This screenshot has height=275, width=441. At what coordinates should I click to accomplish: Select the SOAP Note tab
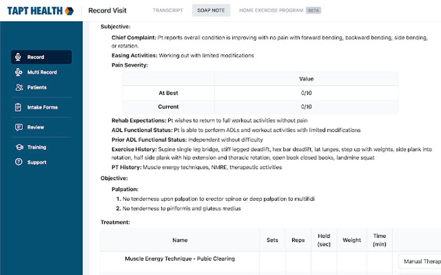tap(211, 10)
